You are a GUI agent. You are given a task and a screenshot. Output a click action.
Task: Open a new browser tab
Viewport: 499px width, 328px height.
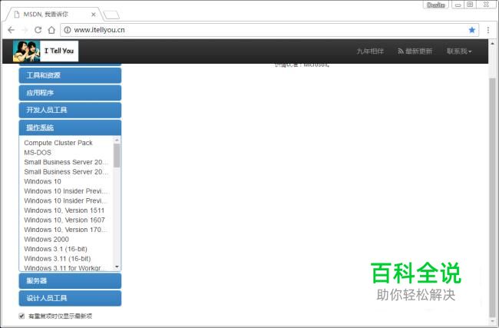(x=111, y=15)
